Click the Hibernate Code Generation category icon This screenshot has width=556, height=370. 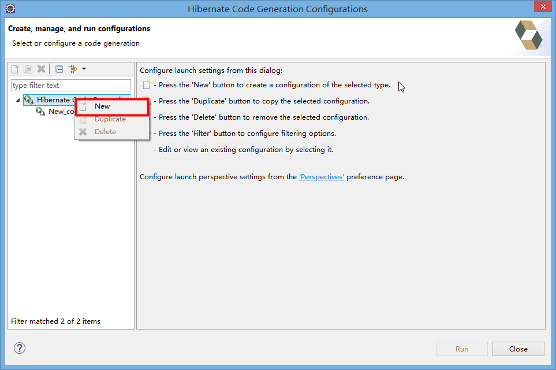[x=29, y=99]
